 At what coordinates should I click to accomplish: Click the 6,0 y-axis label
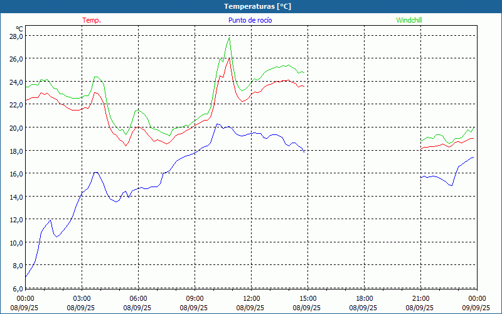pyautogui.click(x=18, y=289)
